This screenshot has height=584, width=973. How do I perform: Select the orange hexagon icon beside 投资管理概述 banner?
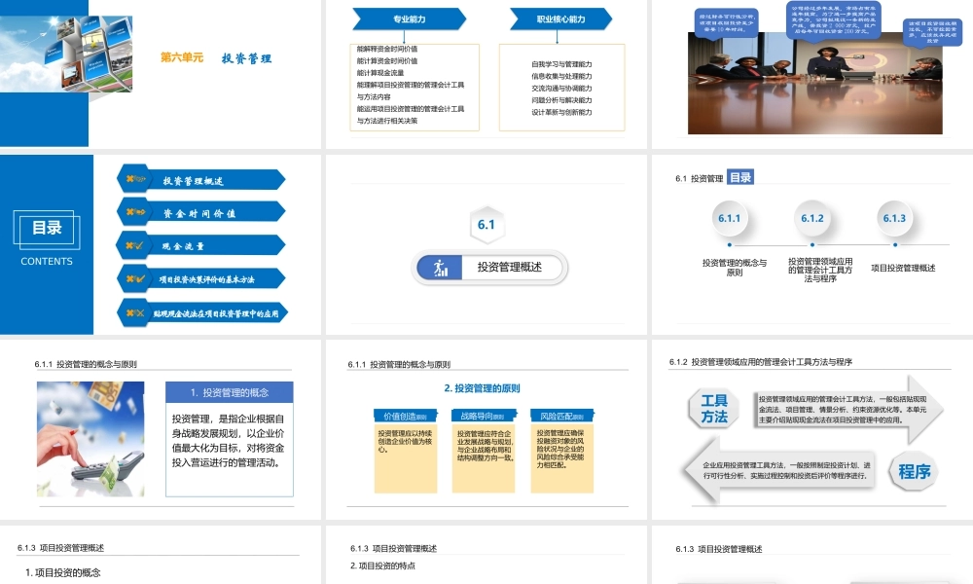point(132,178)
